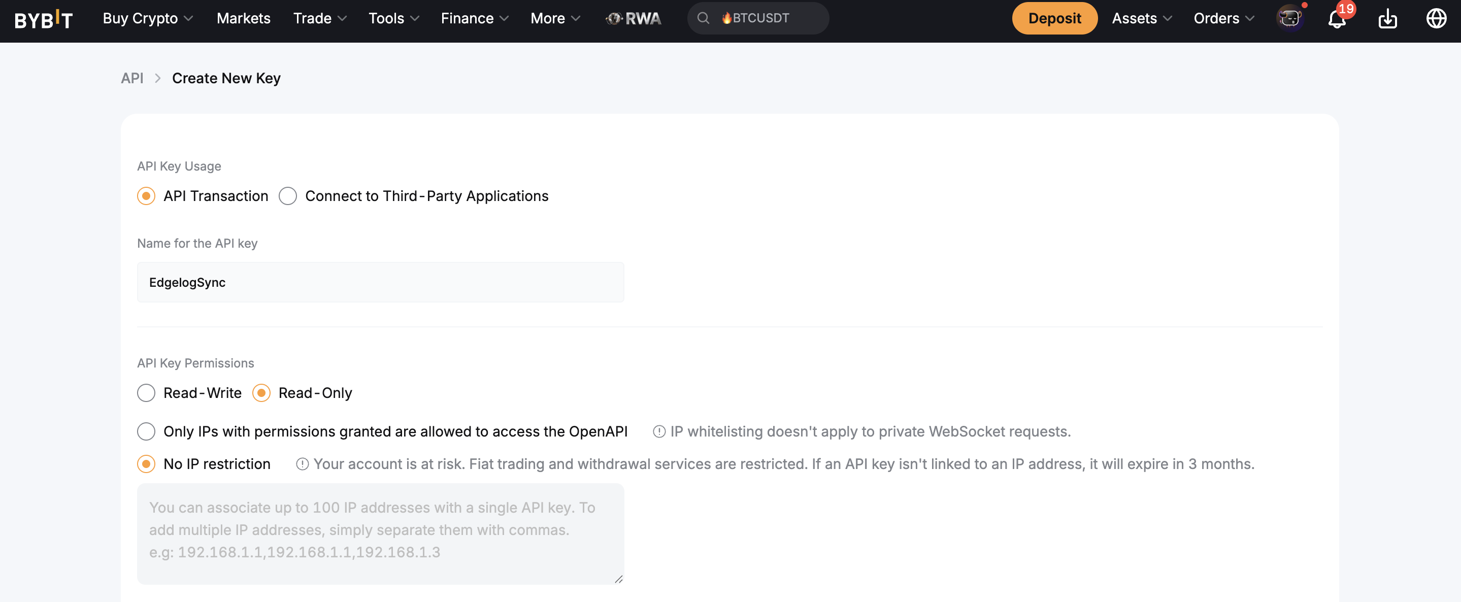Choose the Read-Only permission
1461x602 pixels.
[261, 393]
